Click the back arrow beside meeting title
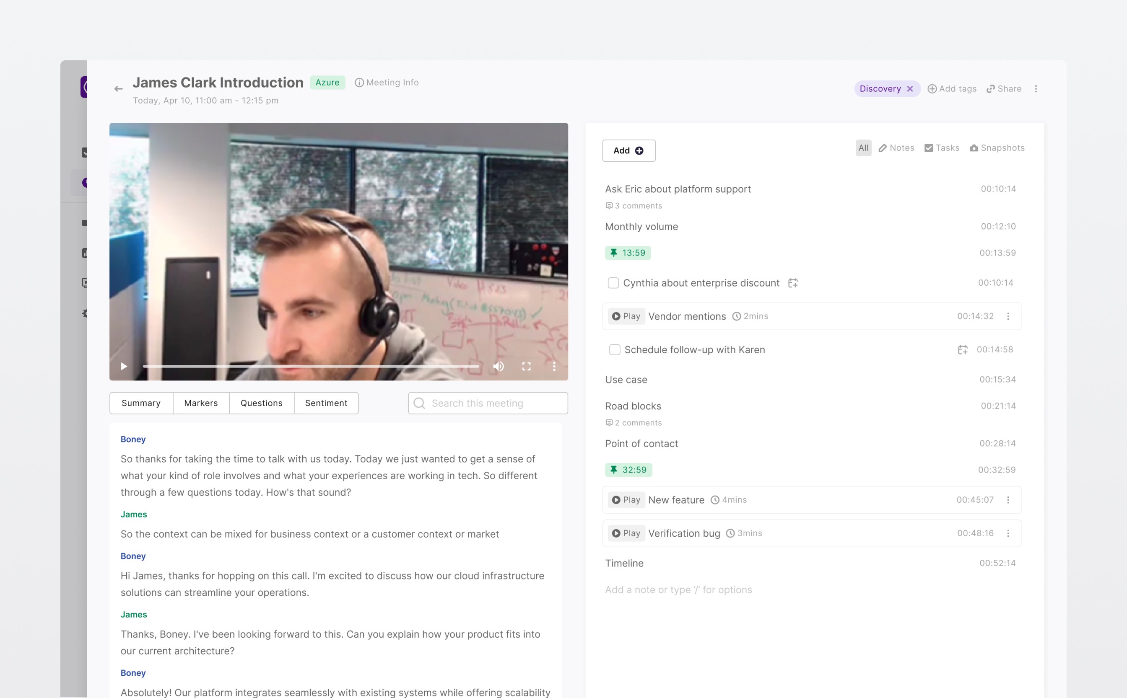Image resolution: width=1127 pixels, height=698 pixels. 118,89
